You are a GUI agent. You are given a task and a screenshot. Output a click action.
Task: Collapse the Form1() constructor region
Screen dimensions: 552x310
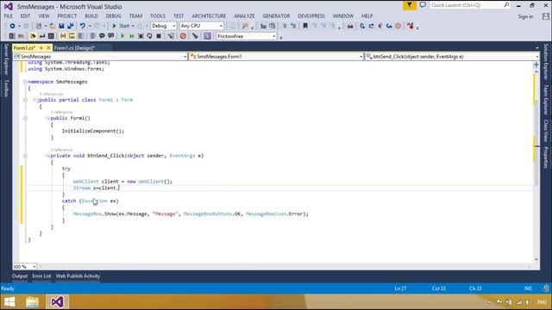(x=25, y=118)
